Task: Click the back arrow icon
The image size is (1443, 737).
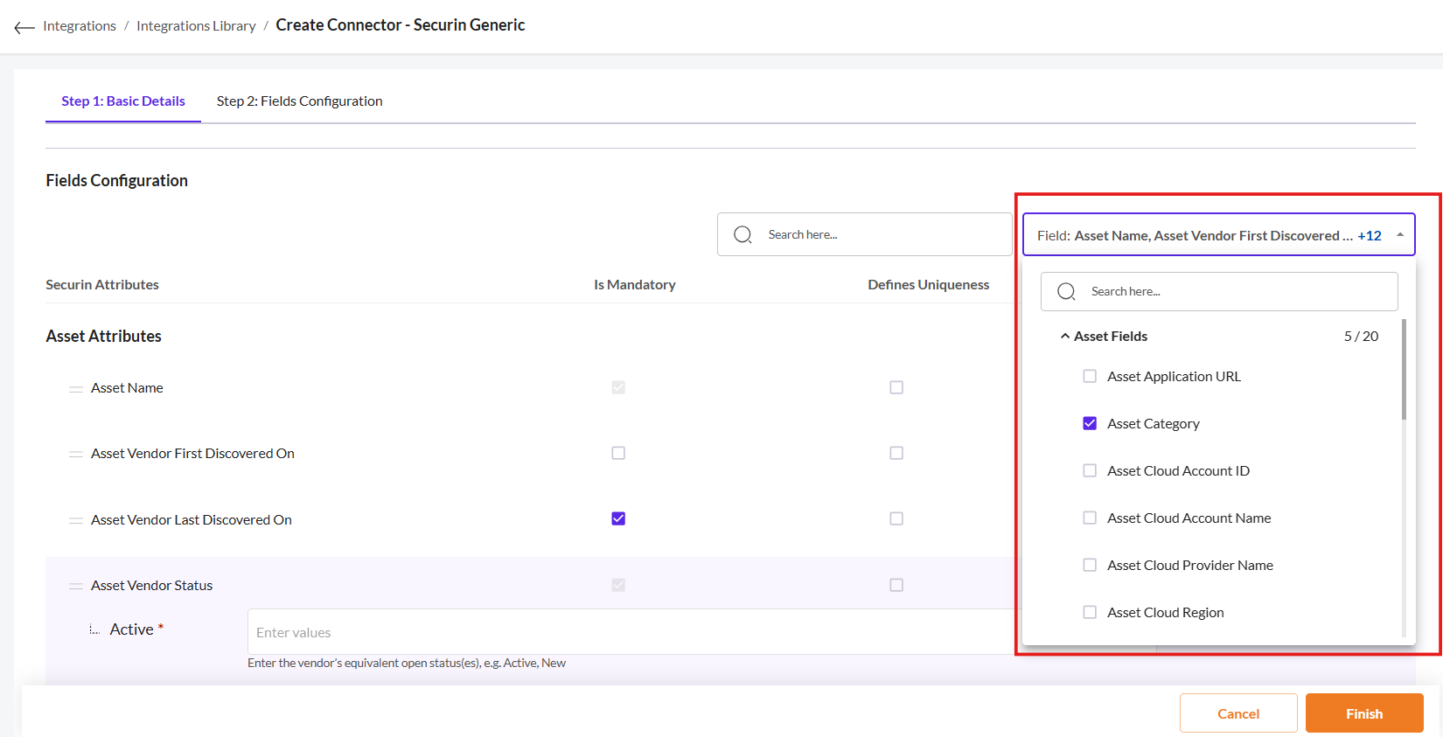Action: 24,27
